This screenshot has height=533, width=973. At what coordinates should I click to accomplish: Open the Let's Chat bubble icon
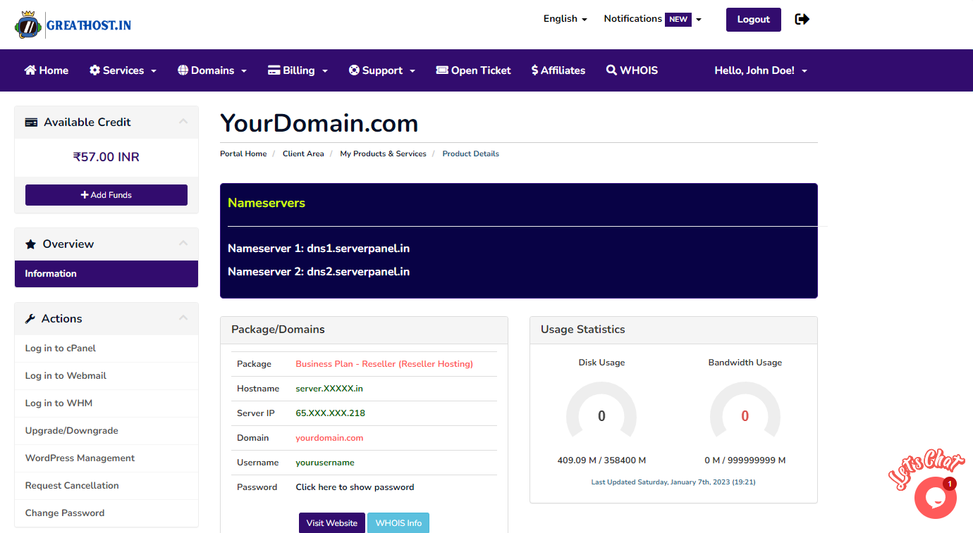[935, 498]
